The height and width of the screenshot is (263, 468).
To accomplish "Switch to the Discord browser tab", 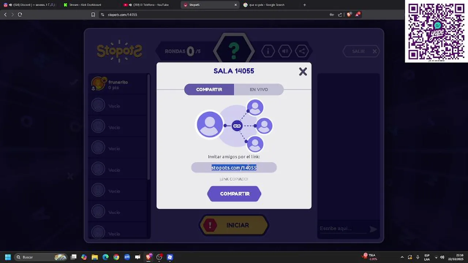I will tap(29, 5).
